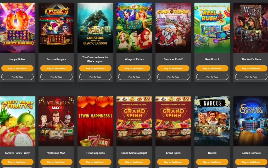
Task: Open the Golden Grimoire thumbnail
Action: coord(251,121)
